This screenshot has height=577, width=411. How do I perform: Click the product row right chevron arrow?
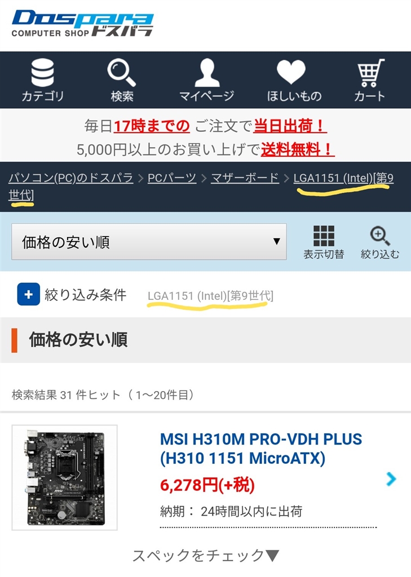pyautogui.click(x=391, y=478)
